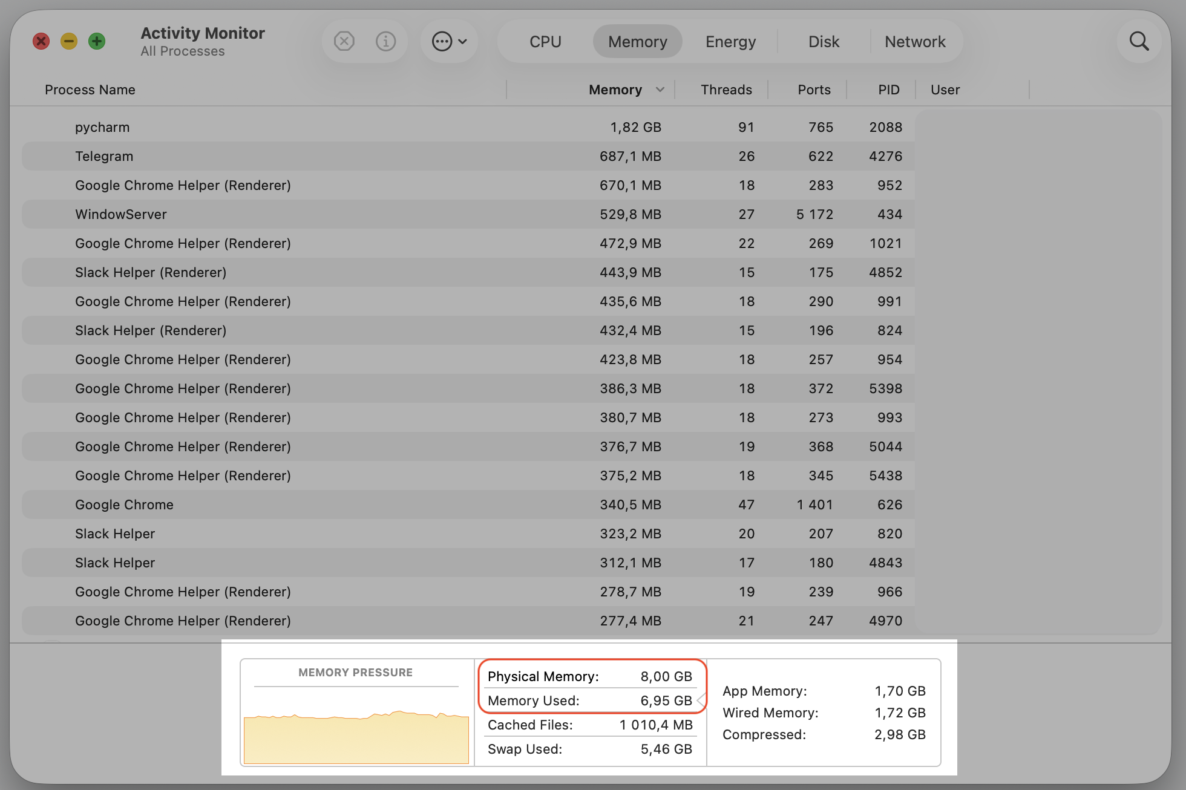This screenshot has width=1186, height=790.
Task: Click the search magnifier icon
Action: pyautogui.click(x=1139, y=41)
